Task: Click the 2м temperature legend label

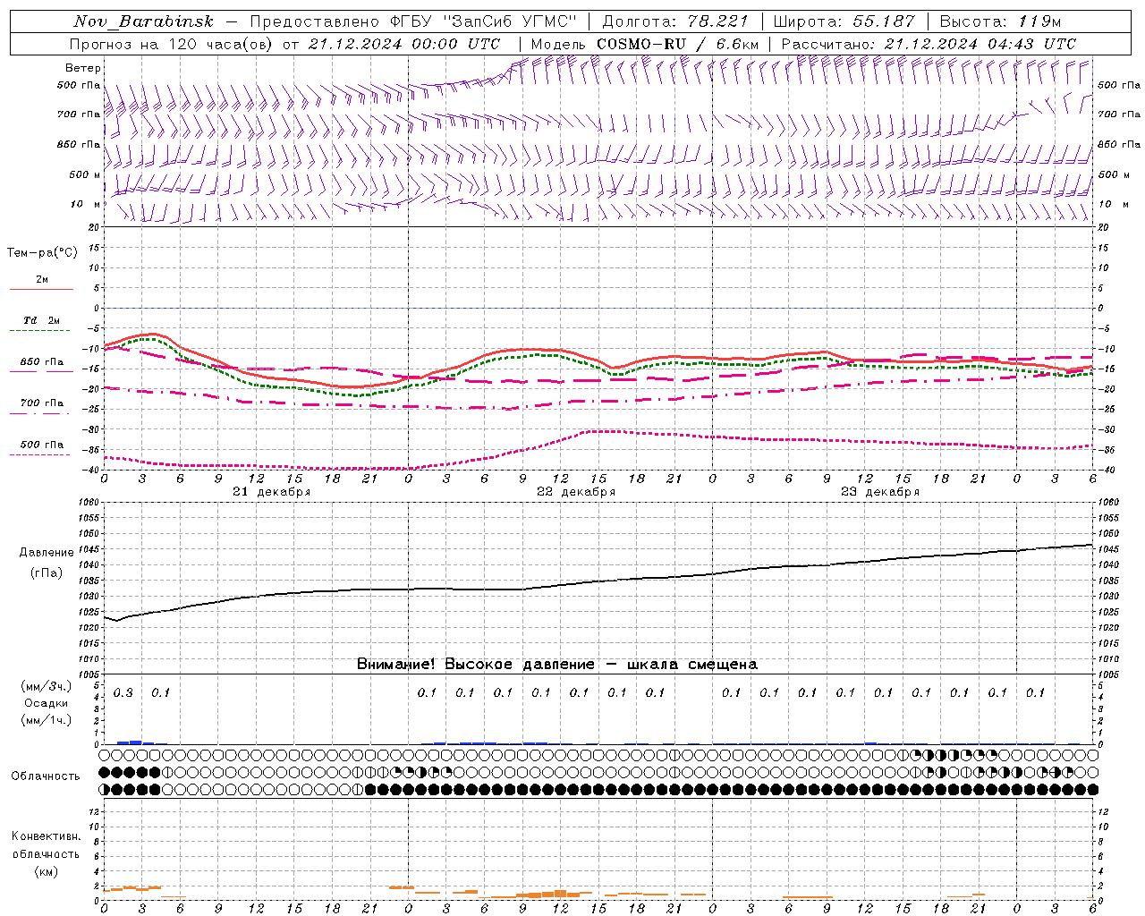Action: (x=42, y=279)
